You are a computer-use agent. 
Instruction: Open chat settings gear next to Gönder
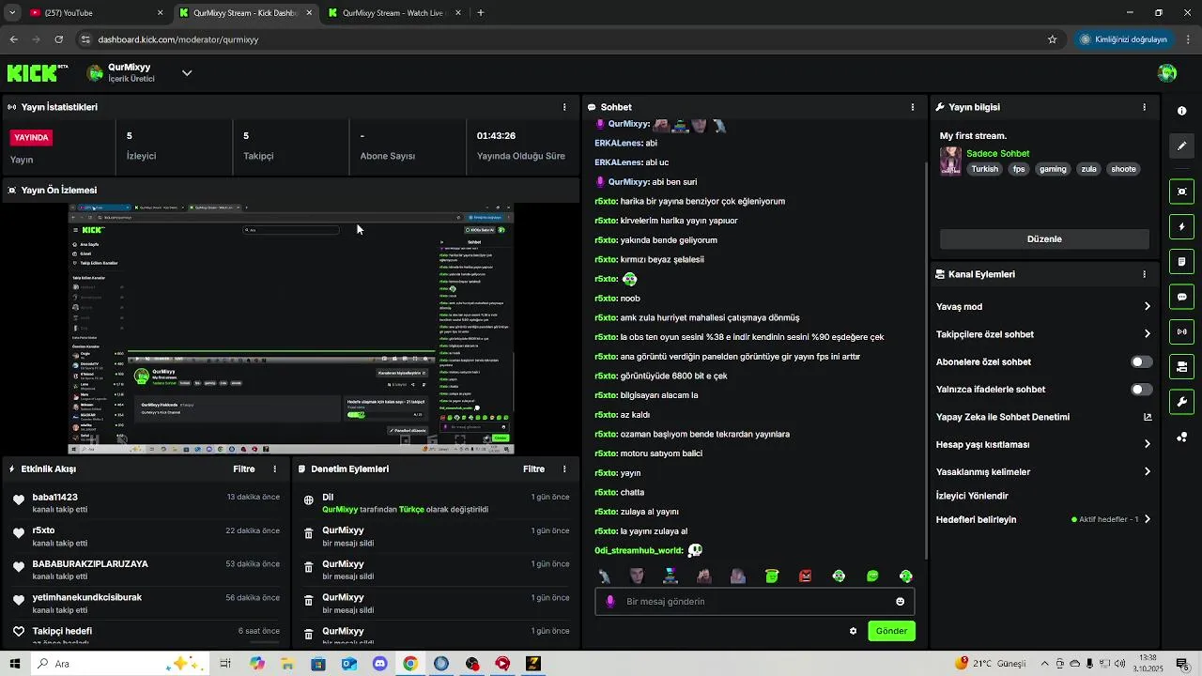(853, 631)
